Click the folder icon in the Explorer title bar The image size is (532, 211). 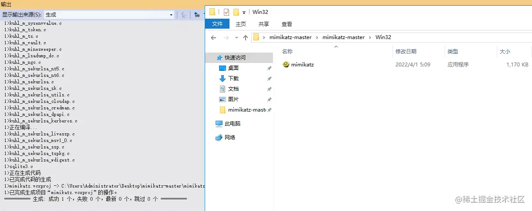pyautogui.click(x=212, y=12)
